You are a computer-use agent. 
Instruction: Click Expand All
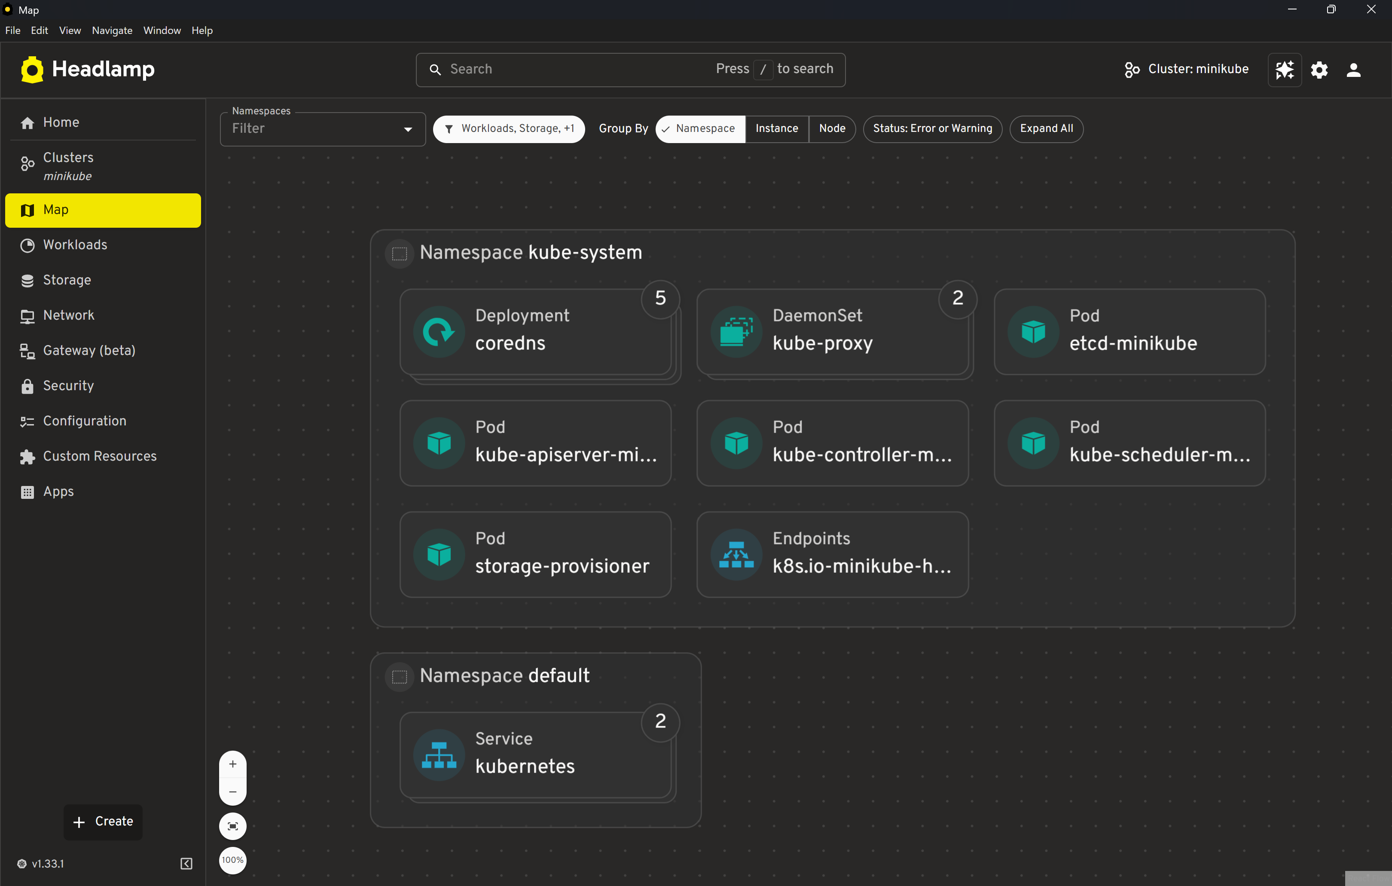coord(1046,128)
